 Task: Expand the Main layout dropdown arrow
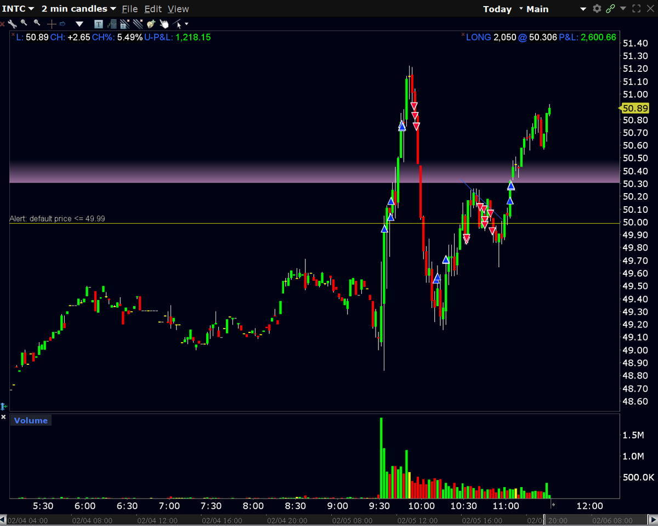click(583, 9)
